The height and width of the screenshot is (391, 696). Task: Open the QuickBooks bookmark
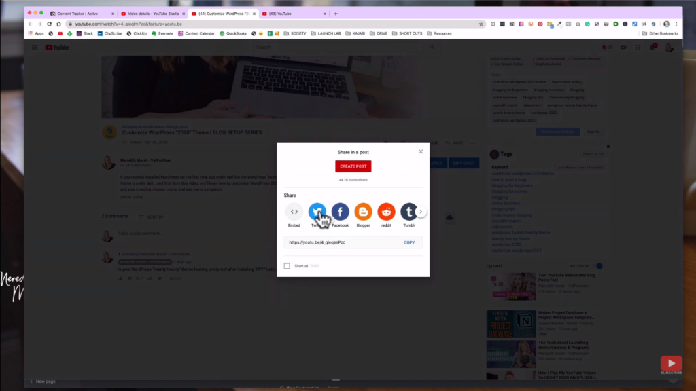233,33
